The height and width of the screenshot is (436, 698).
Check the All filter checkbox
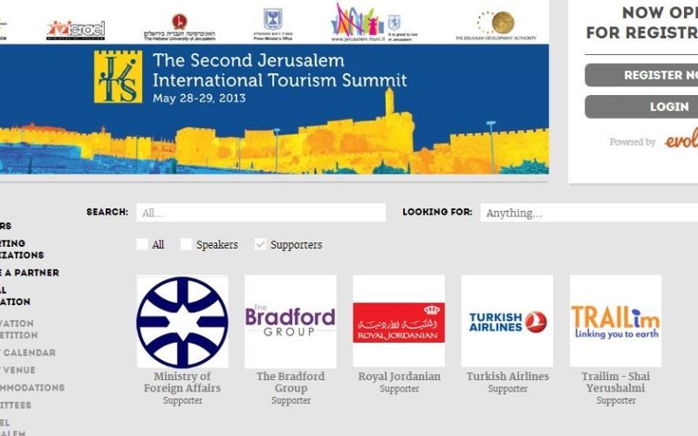[x=142, y=245]
